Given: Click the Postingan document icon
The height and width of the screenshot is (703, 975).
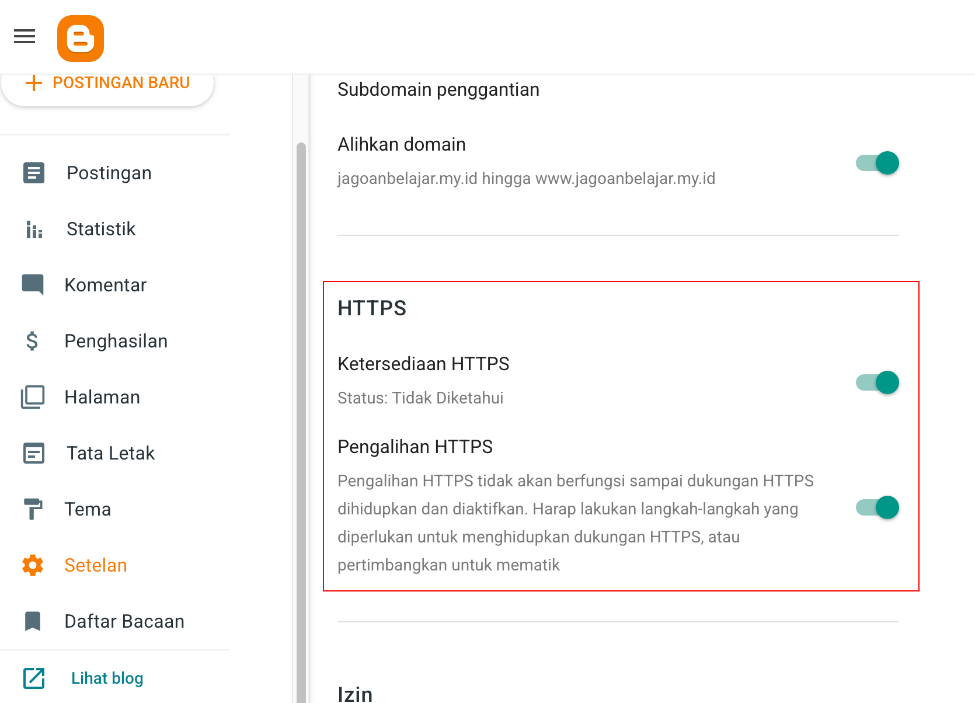Looking at the screenshot, I should (x=34, y=173).
